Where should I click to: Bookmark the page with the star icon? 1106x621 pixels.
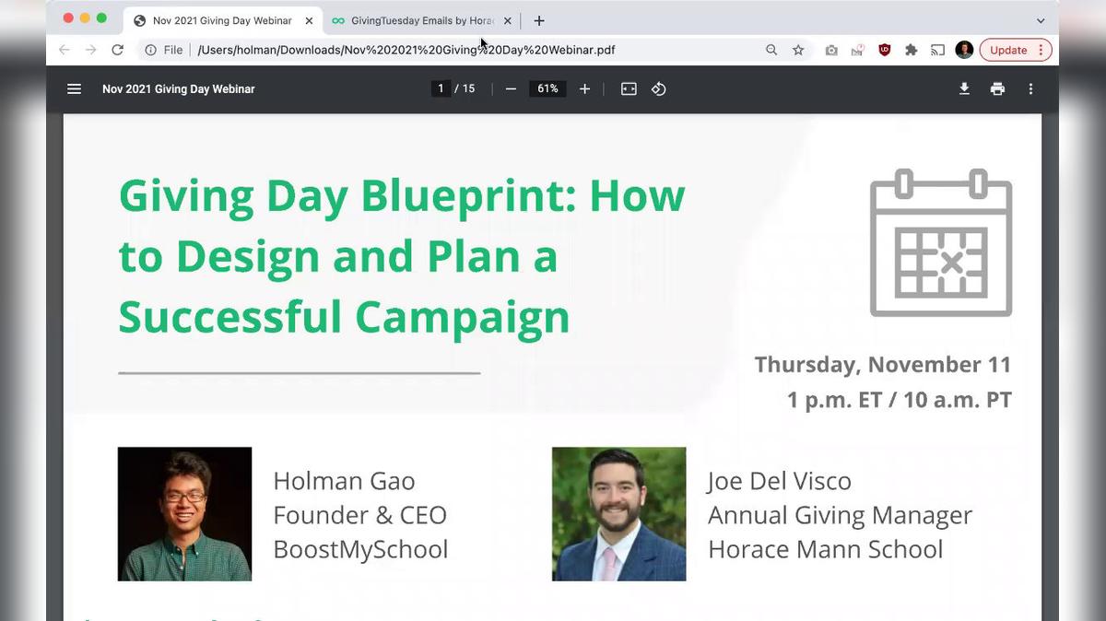pyautogui.click(x=797, y=50)
